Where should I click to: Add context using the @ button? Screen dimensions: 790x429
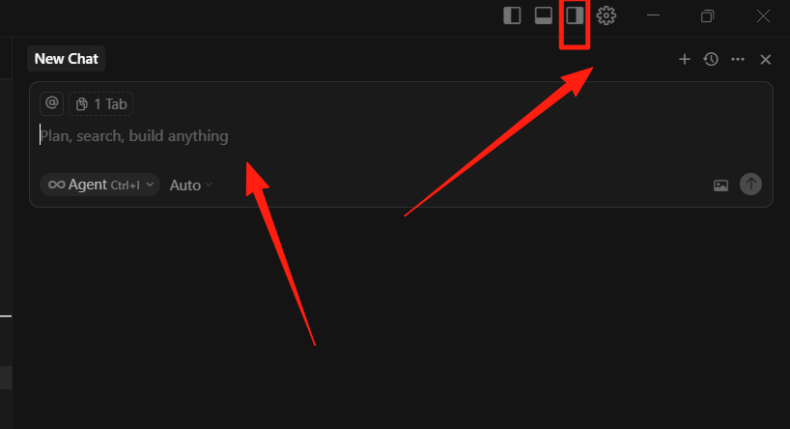point(51,103)
